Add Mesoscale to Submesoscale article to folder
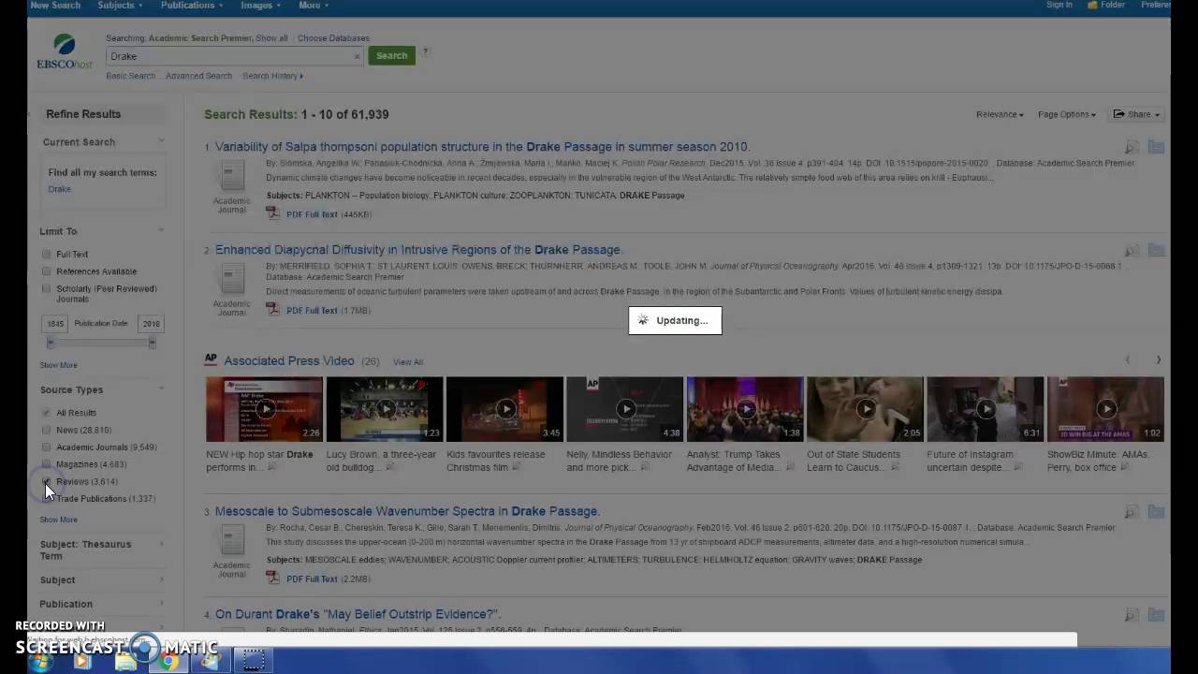 pos(1157,512)
